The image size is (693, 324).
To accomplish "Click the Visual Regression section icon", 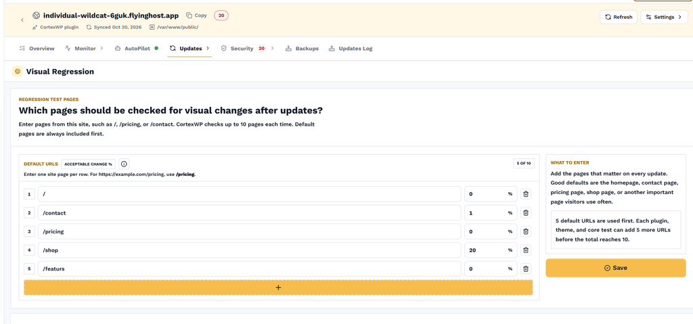I will click(17, 71).
